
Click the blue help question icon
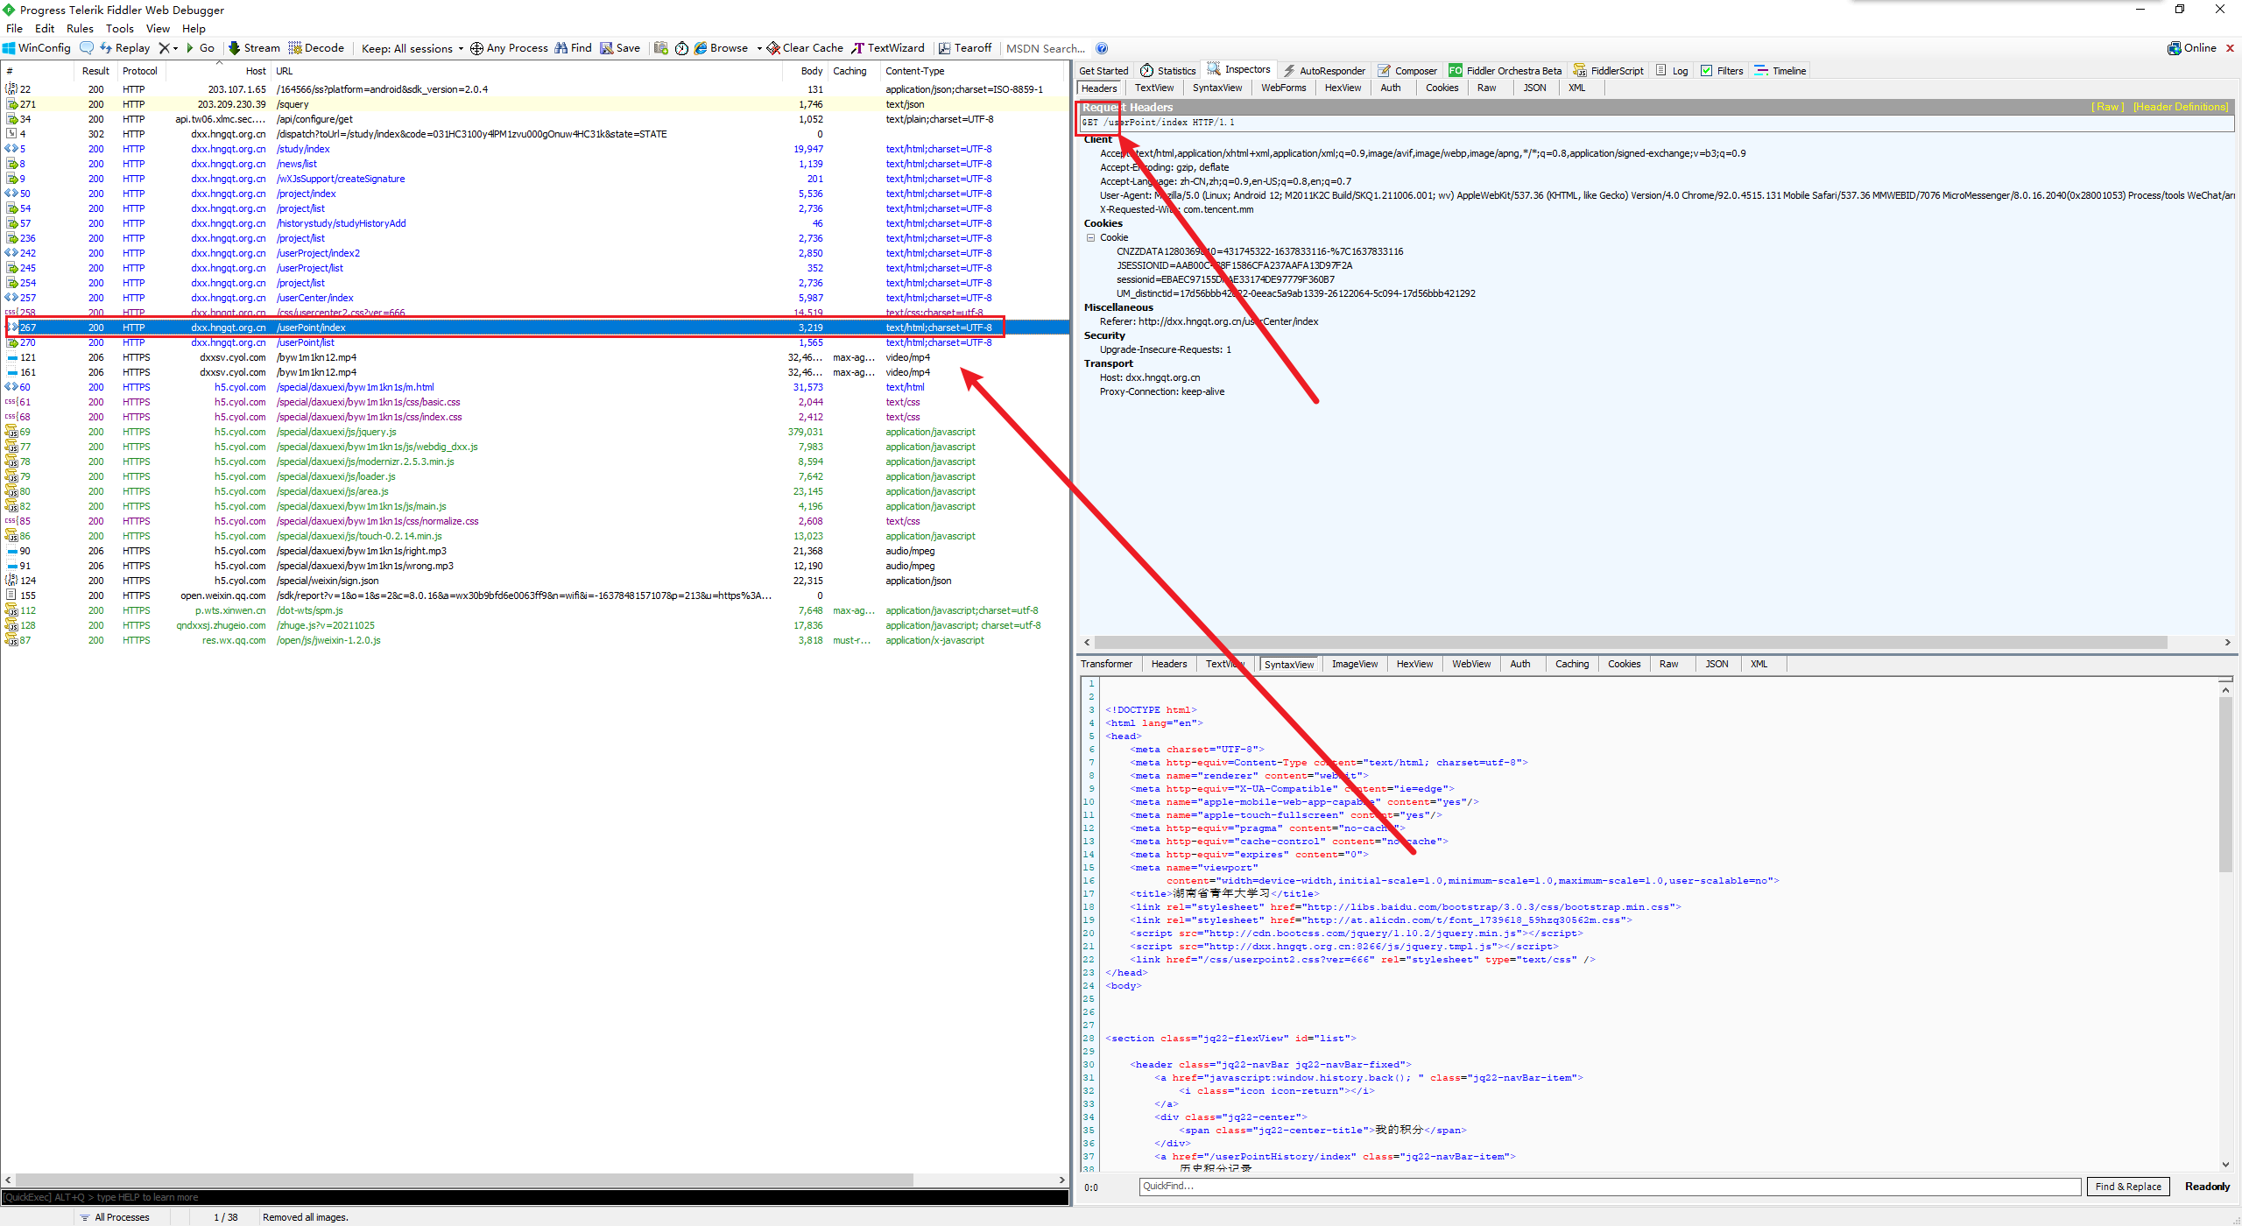point(1102,48)
